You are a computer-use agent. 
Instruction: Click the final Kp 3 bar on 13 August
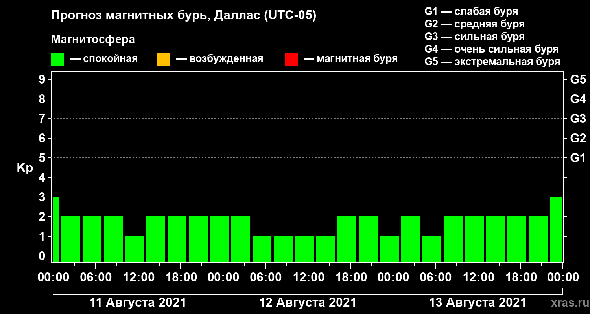[x=556, y=229]
